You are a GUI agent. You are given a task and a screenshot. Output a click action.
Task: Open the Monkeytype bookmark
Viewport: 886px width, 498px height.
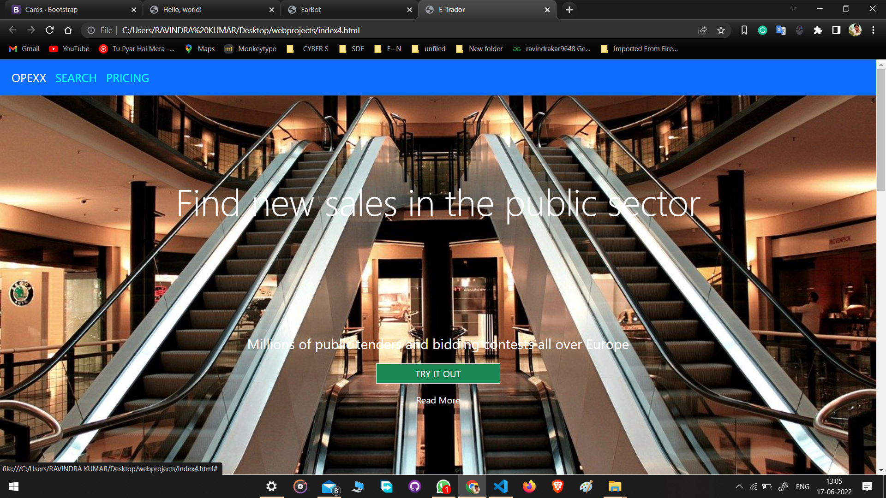251,49
